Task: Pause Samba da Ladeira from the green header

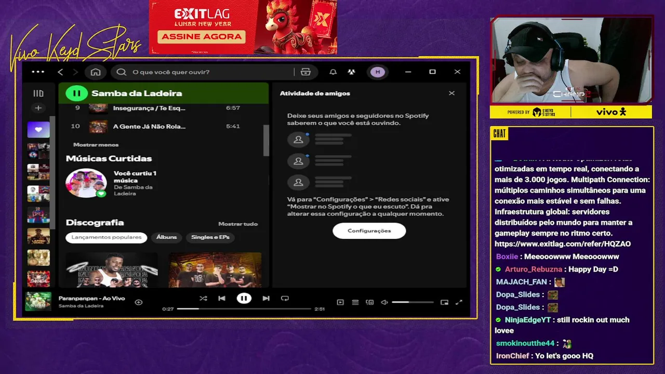Action: click(76, 94)
